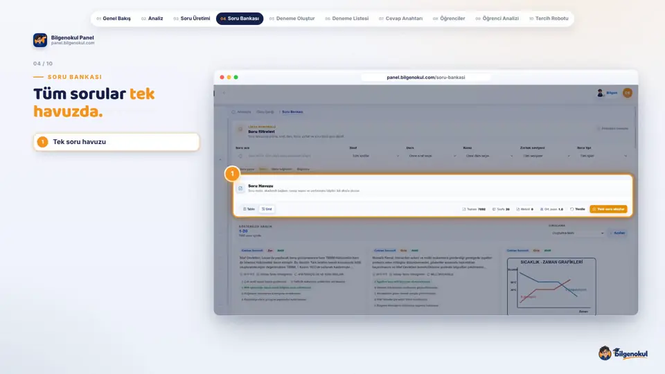Viewport: 665px width, 374px height.
Task: Click the Yeni soru oluştur button
Action: pos(608,209)
